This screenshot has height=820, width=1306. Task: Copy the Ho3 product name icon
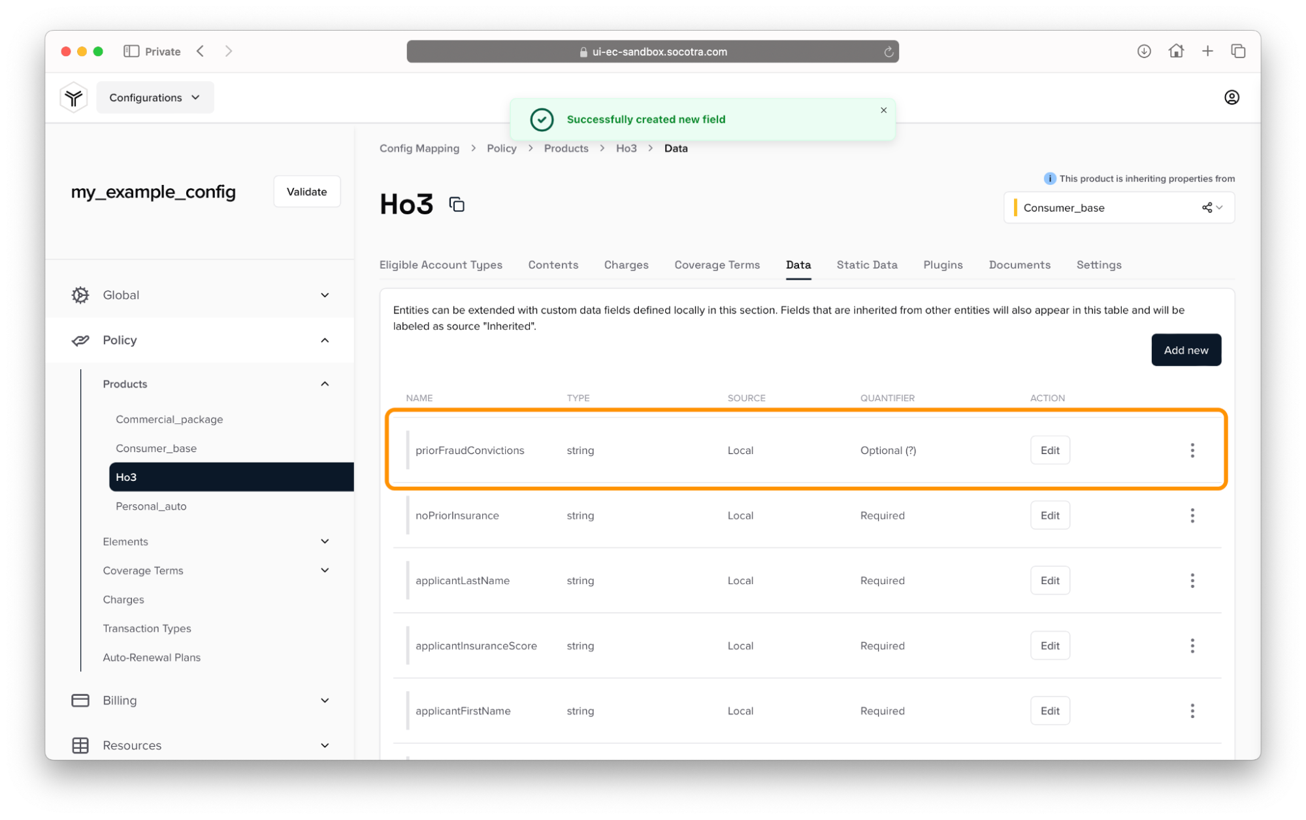pyautogui.click(x=457, y=205)
